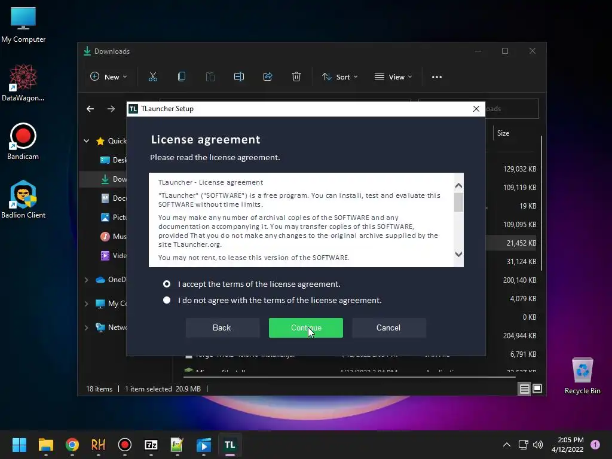Switch to details view icon in status bar

tap(525, 388)
